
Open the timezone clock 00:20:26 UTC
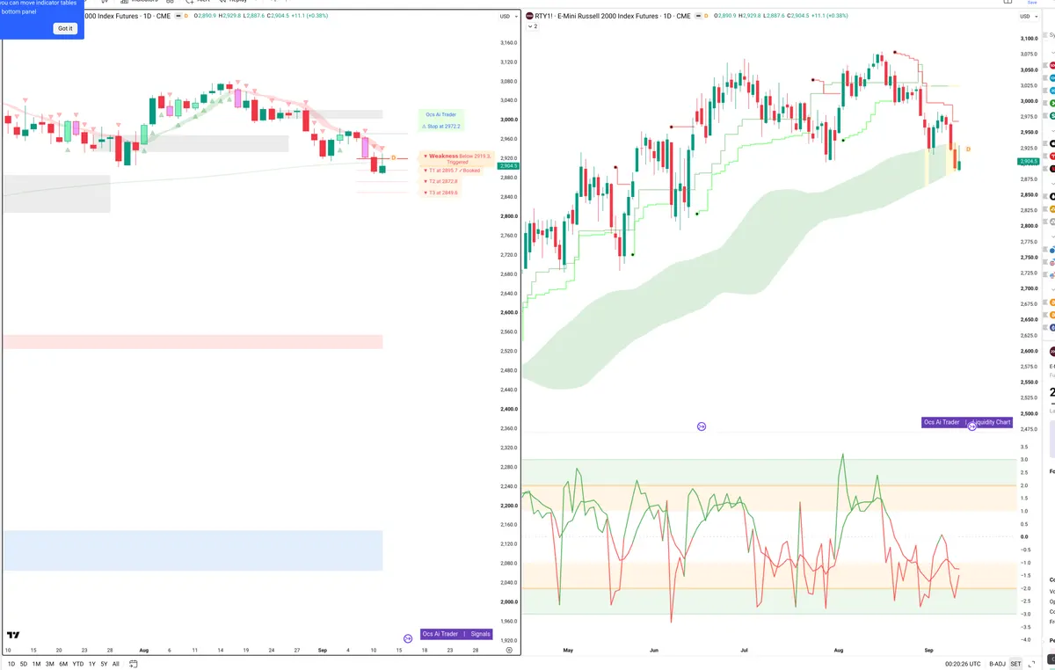963,664
